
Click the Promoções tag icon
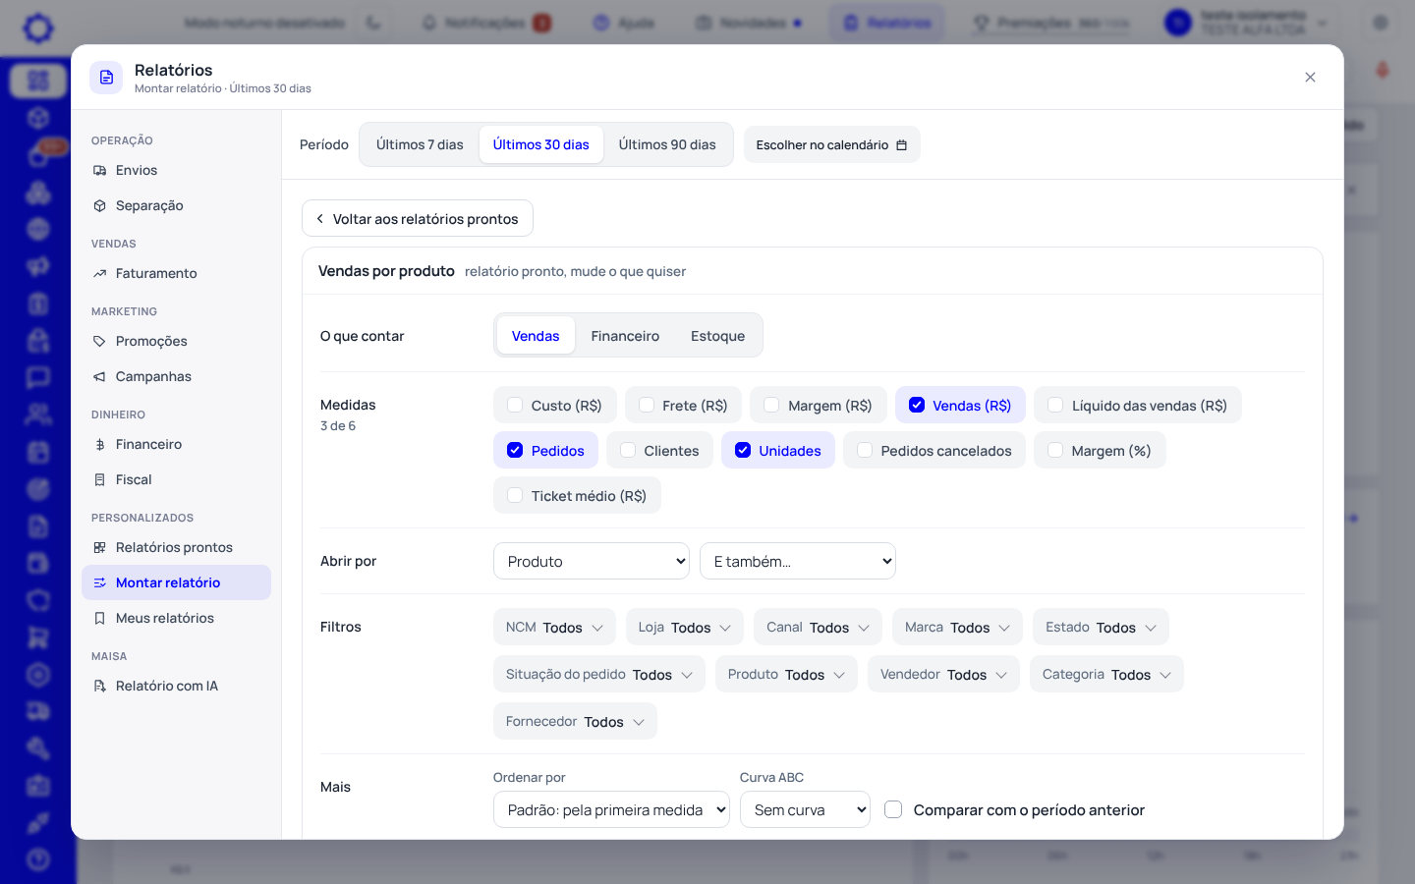99,342
